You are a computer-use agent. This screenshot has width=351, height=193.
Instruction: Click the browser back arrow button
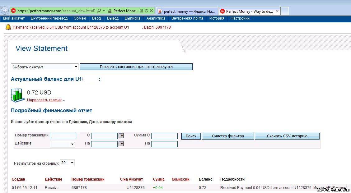pos(5,11)
